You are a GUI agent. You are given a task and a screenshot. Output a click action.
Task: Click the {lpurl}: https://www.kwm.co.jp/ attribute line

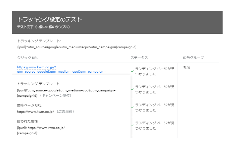(41, 128)
